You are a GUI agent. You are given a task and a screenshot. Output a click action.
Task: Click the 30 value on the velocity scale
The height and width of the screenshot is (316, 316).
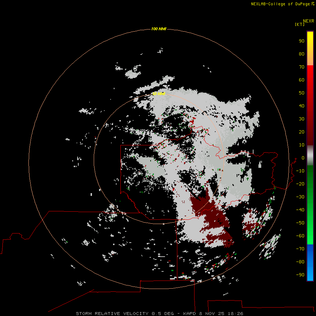point(302,119)
